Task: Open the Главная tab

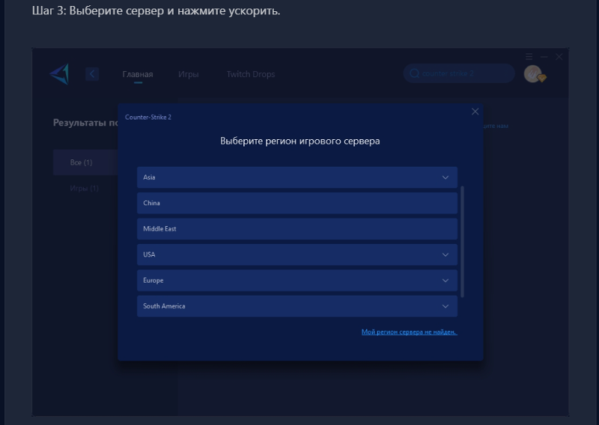Action: click(x=138, y=74)
